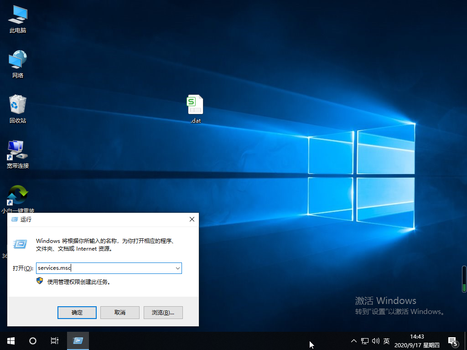Viewport: 467px width, 350px height.
Task: Click the Run dialog taskbar button
Action: [78, 340]
